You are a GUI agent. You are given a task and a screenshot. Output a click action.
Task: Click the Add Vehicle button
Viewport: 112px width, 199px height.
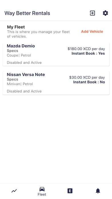(x=92, y=31)
